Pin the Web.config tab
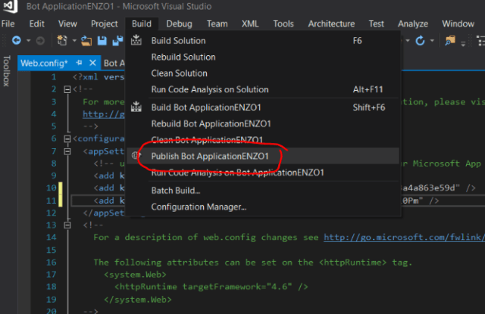 coord(79,63)
